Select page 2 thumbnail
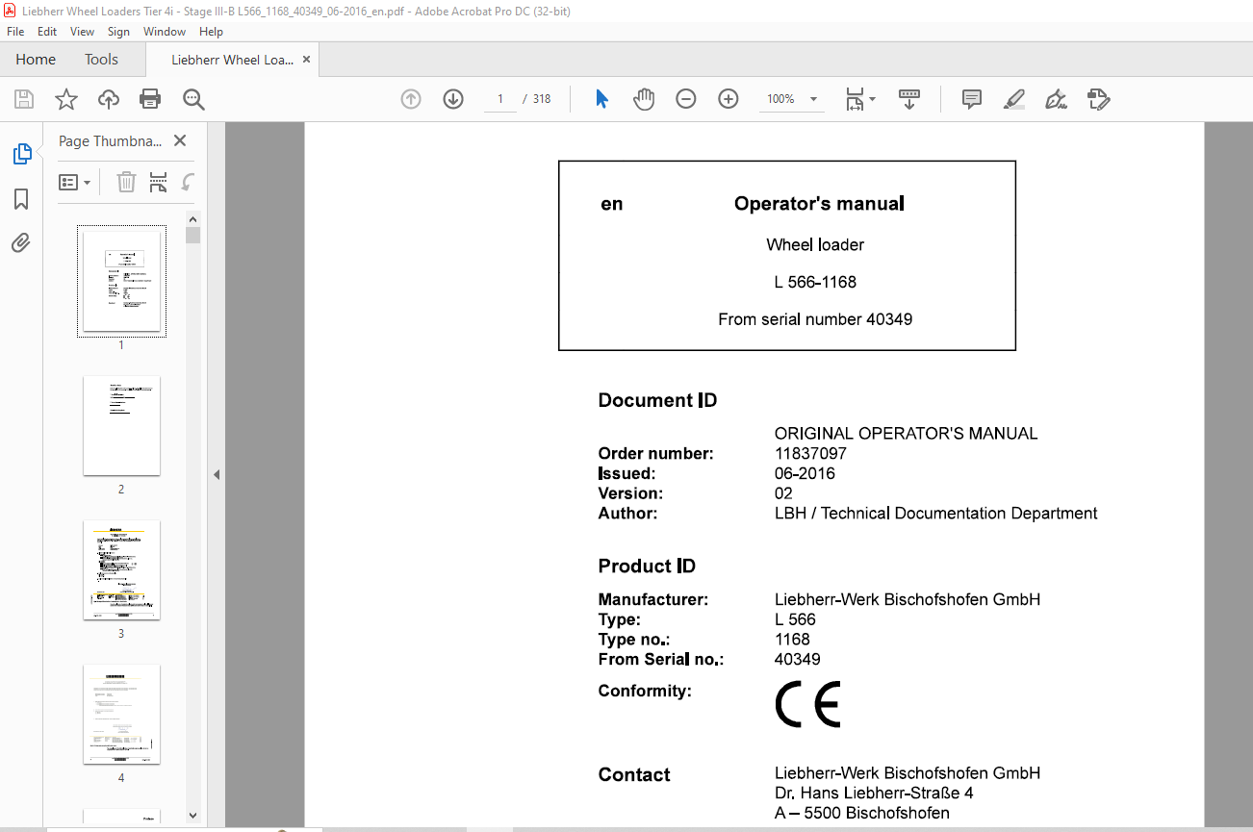Screen dimensions: 1253x832 click(x=121, y=425)
